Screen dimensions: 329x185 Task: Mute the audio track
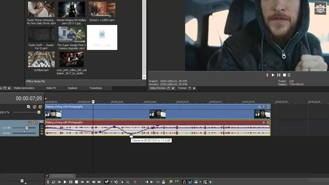coord(30,122)
